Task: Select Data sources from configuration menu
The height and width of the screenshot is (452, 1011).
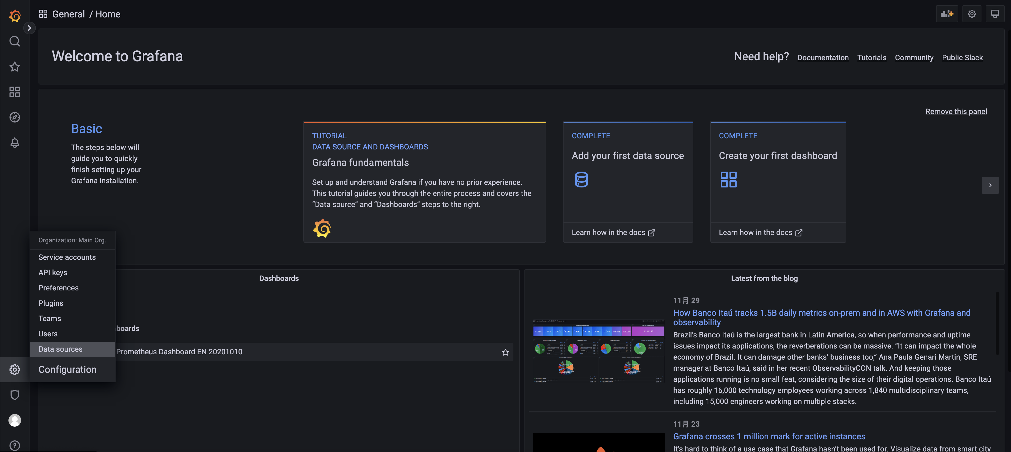Action: tap(60, 349)
